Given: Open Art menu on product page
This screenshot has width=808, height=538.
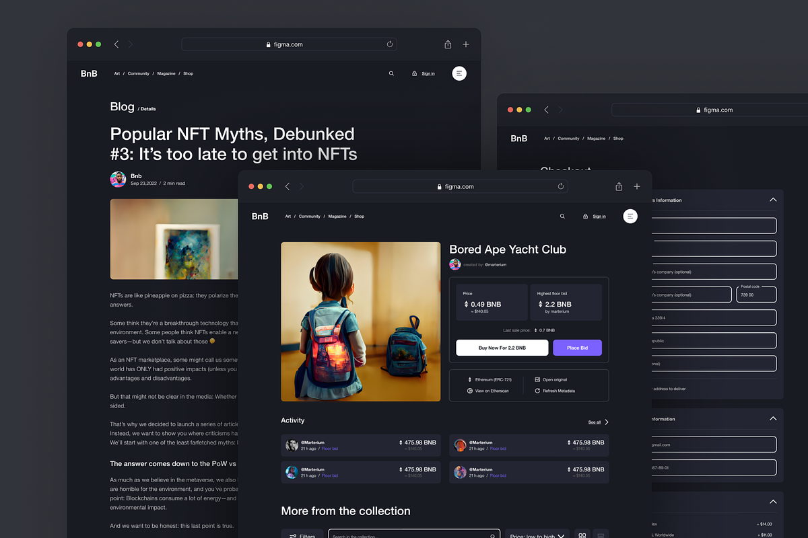Looking at the screenshot, I should click(288, 217).
